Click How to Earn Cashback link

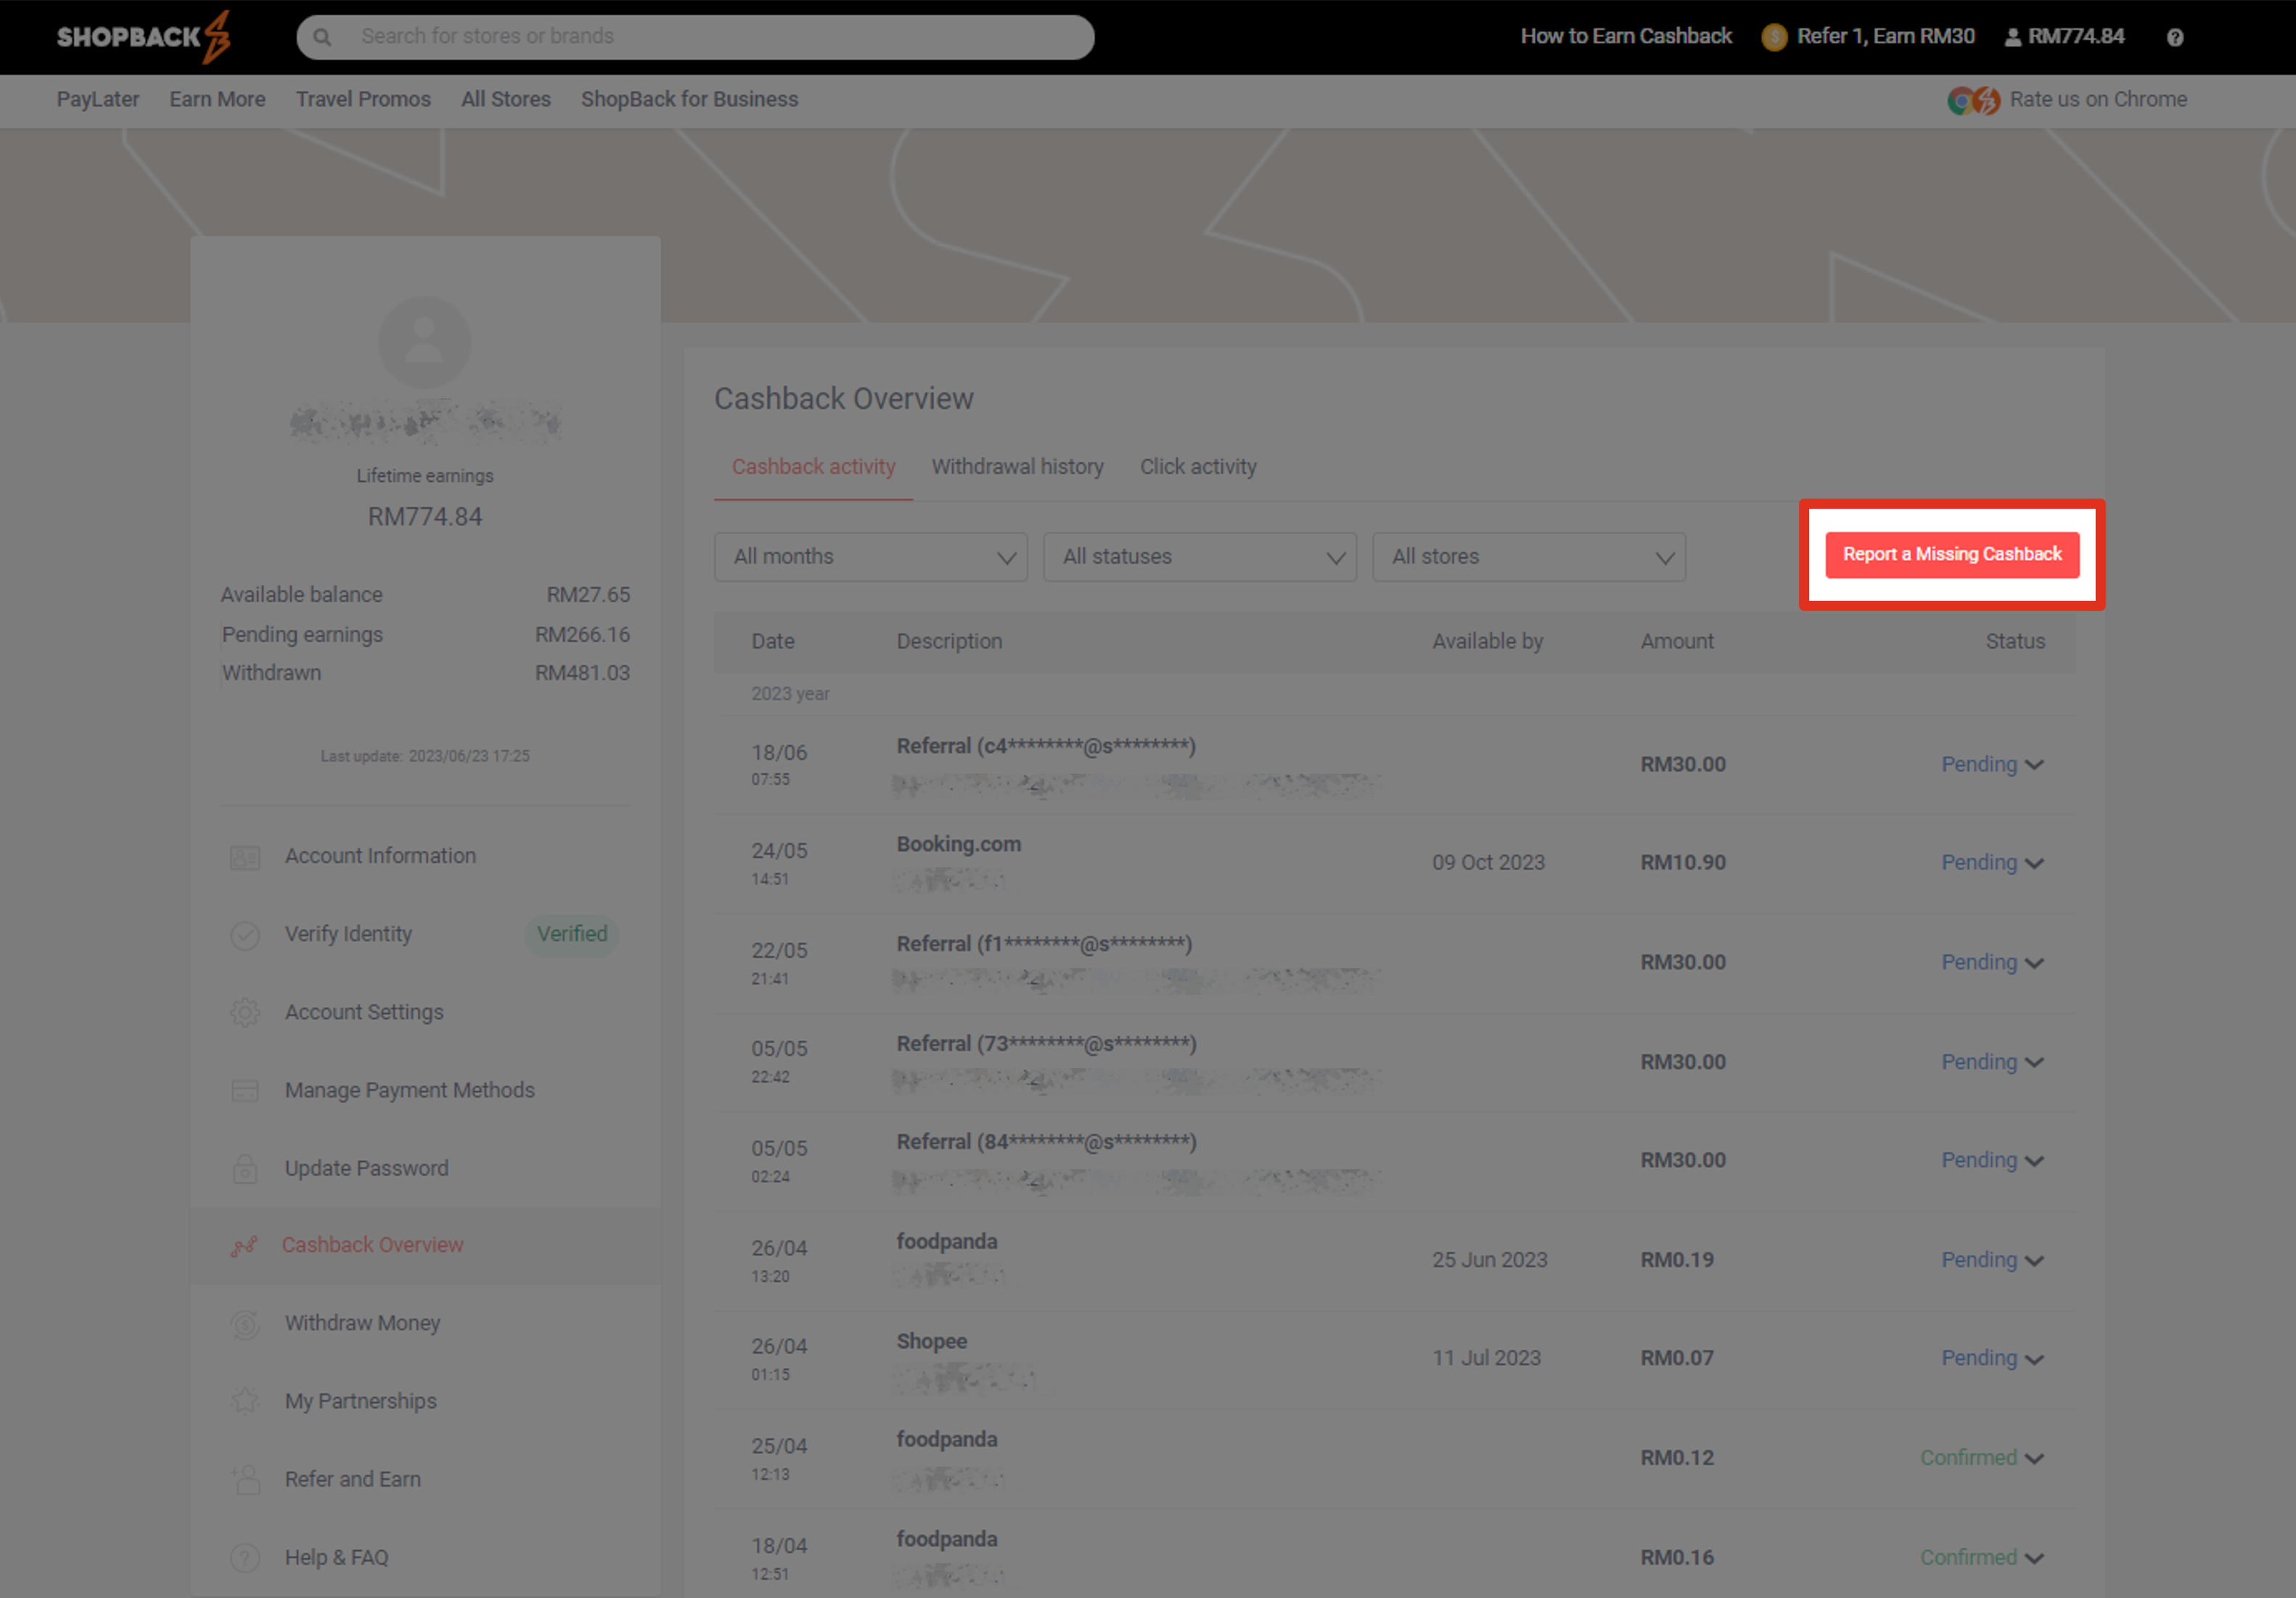pyautogui.click(x=1626, y=37)
